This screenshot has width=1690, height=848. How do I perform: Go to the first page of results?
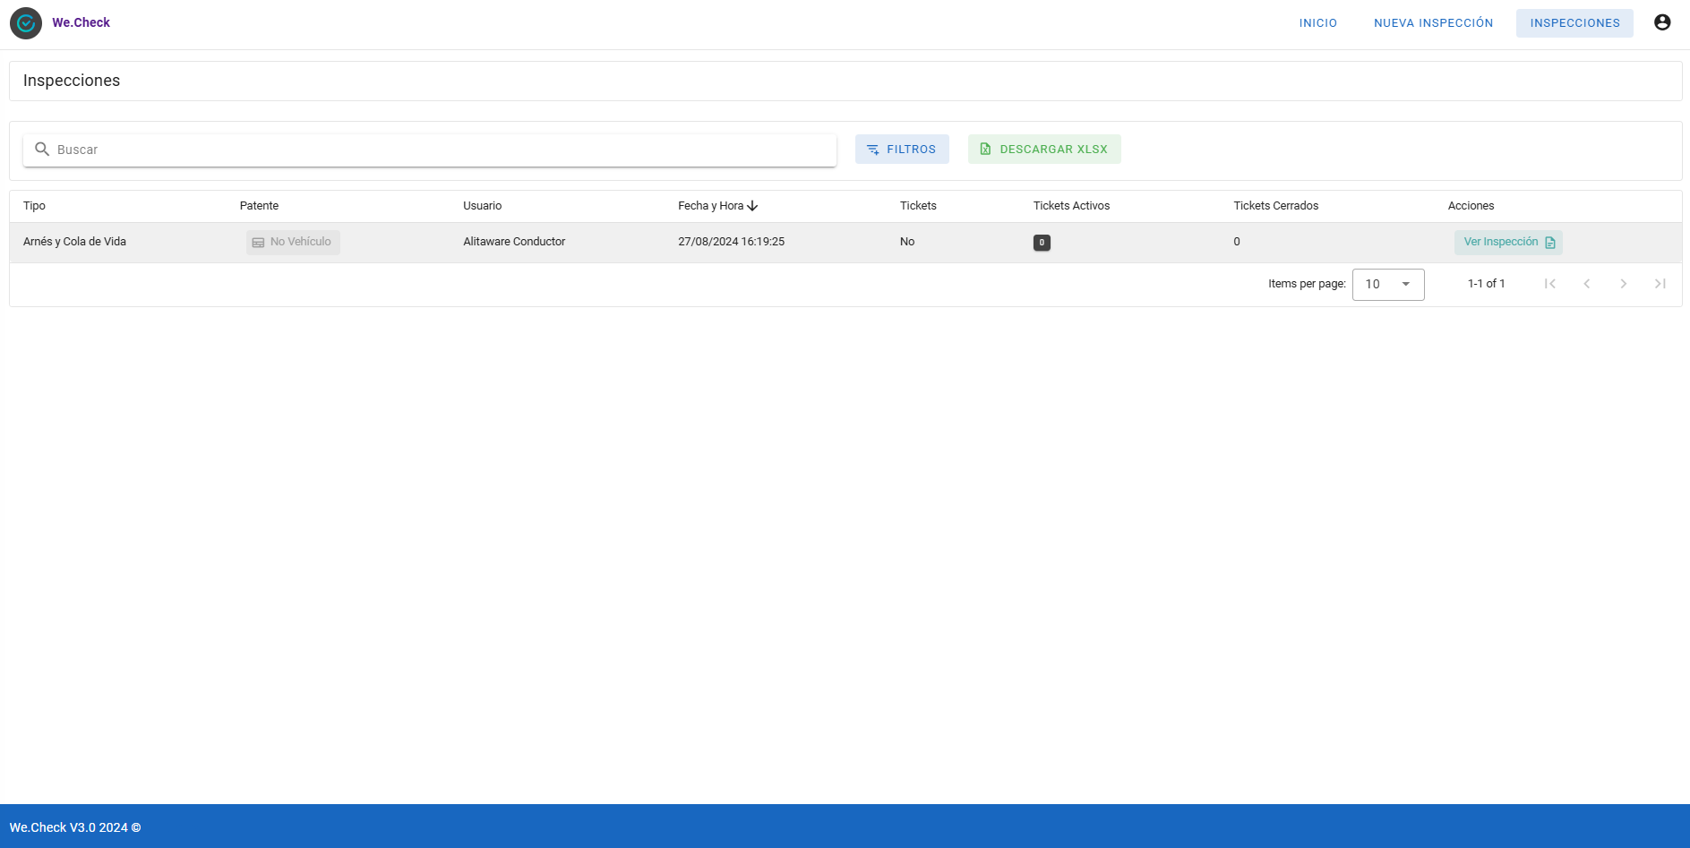pyautogui.click(x=1549, y=284)
